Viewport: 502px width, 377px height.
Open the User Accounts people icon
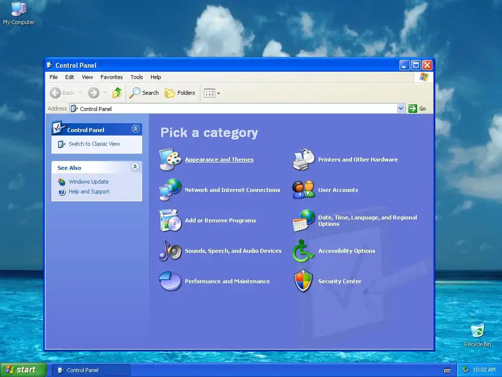pyautogui.click(x=303, y=190)
